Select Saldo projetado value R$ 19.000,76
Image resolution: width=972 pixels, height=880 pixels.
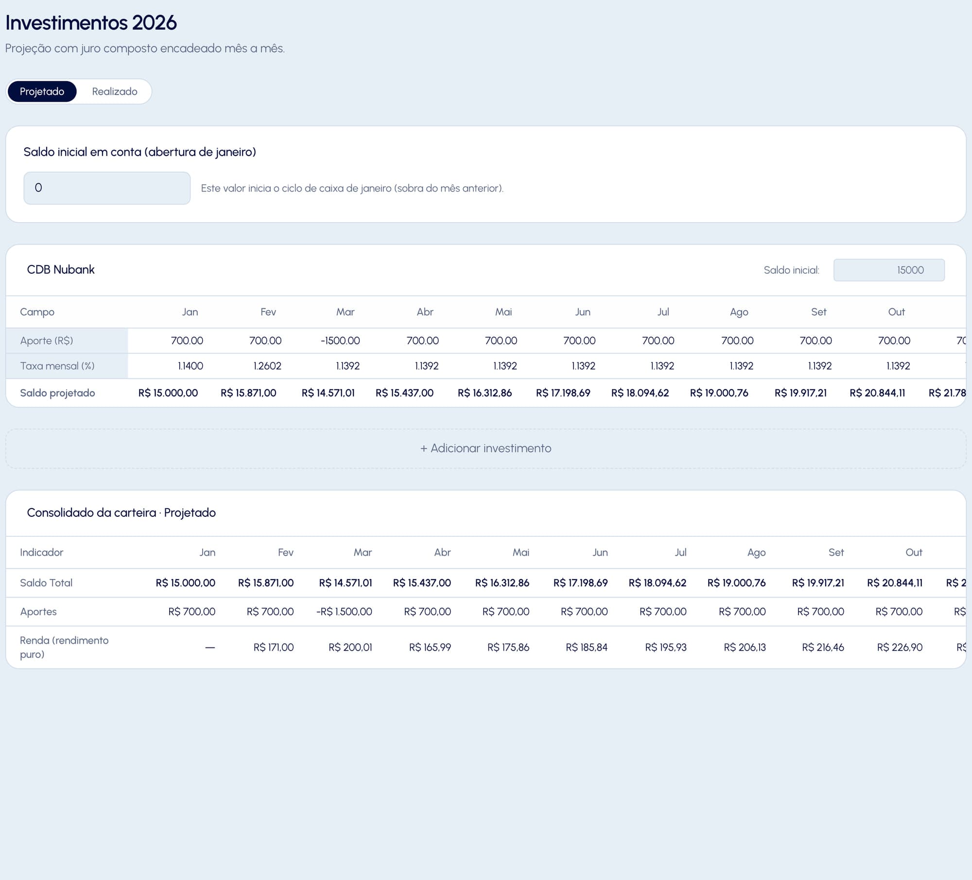pos(719,393)
